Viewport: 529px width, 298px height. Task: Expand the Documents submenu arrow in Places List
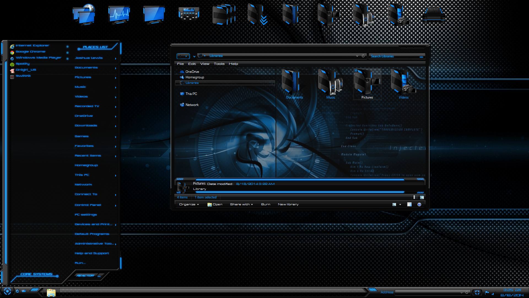[x=115, y=68]
